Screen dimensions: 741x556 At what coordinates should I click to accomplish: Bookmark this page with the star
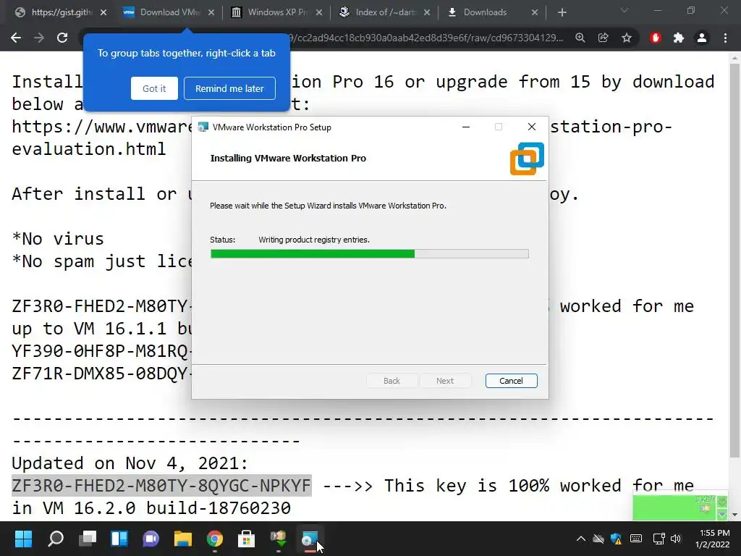pos(626,38)
